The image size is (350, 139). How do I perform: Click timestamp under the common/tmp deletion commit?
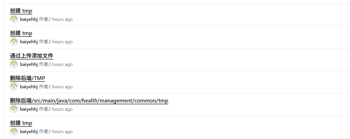click(x=61, y=109)
